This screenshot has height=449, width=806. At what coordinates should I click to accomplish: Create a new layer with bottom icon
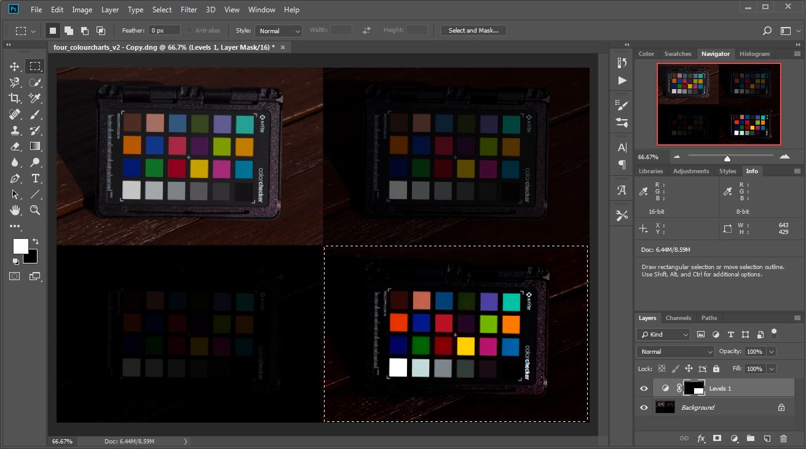tap(767, 439)
